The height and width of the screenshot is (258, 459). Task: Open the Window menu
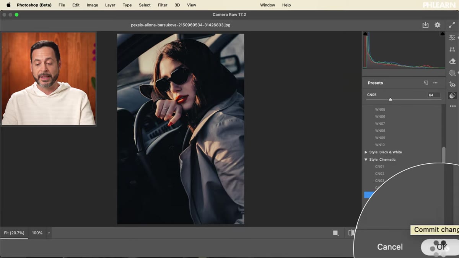(x=267, y=5)
